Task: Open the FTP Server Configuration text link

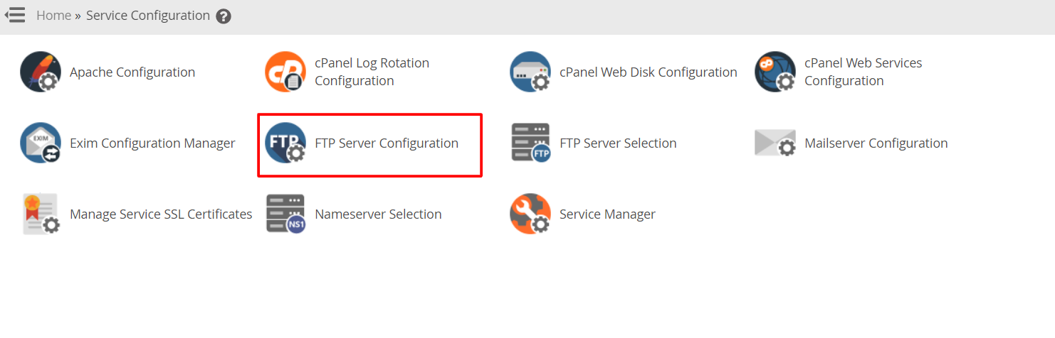Action: (x=387, y=143)
